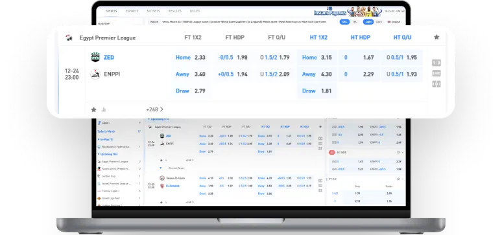502x235 pixels.
Task: Select FT 1X2 Home odds 2.33 in the enlarged card
Action: (191, 58)
